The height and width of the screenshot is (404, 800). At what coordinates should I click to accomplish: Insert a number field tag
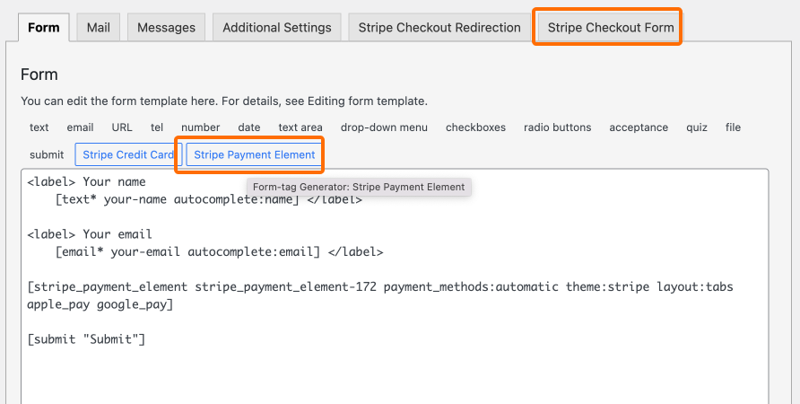[x=201, y=127]
